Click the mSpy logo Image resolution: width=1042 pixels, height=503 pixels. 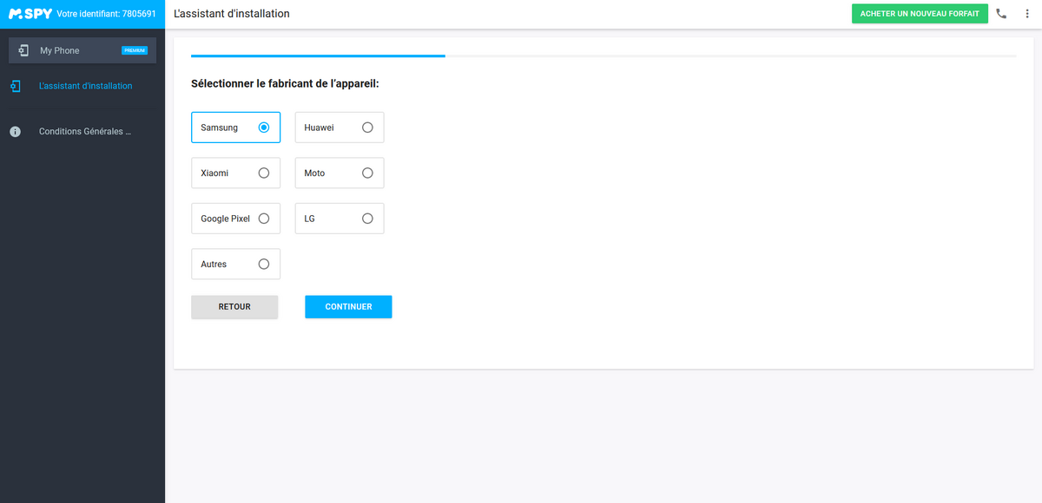30,14
